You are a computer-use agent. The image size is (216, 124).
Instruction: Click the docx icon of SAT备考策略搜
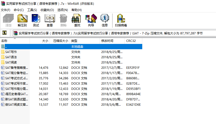[3, 68]
